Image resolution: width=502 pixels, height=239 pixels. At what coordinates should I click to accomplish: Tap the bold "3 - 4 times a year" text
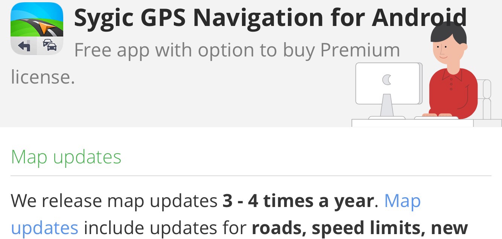point(298,201)
